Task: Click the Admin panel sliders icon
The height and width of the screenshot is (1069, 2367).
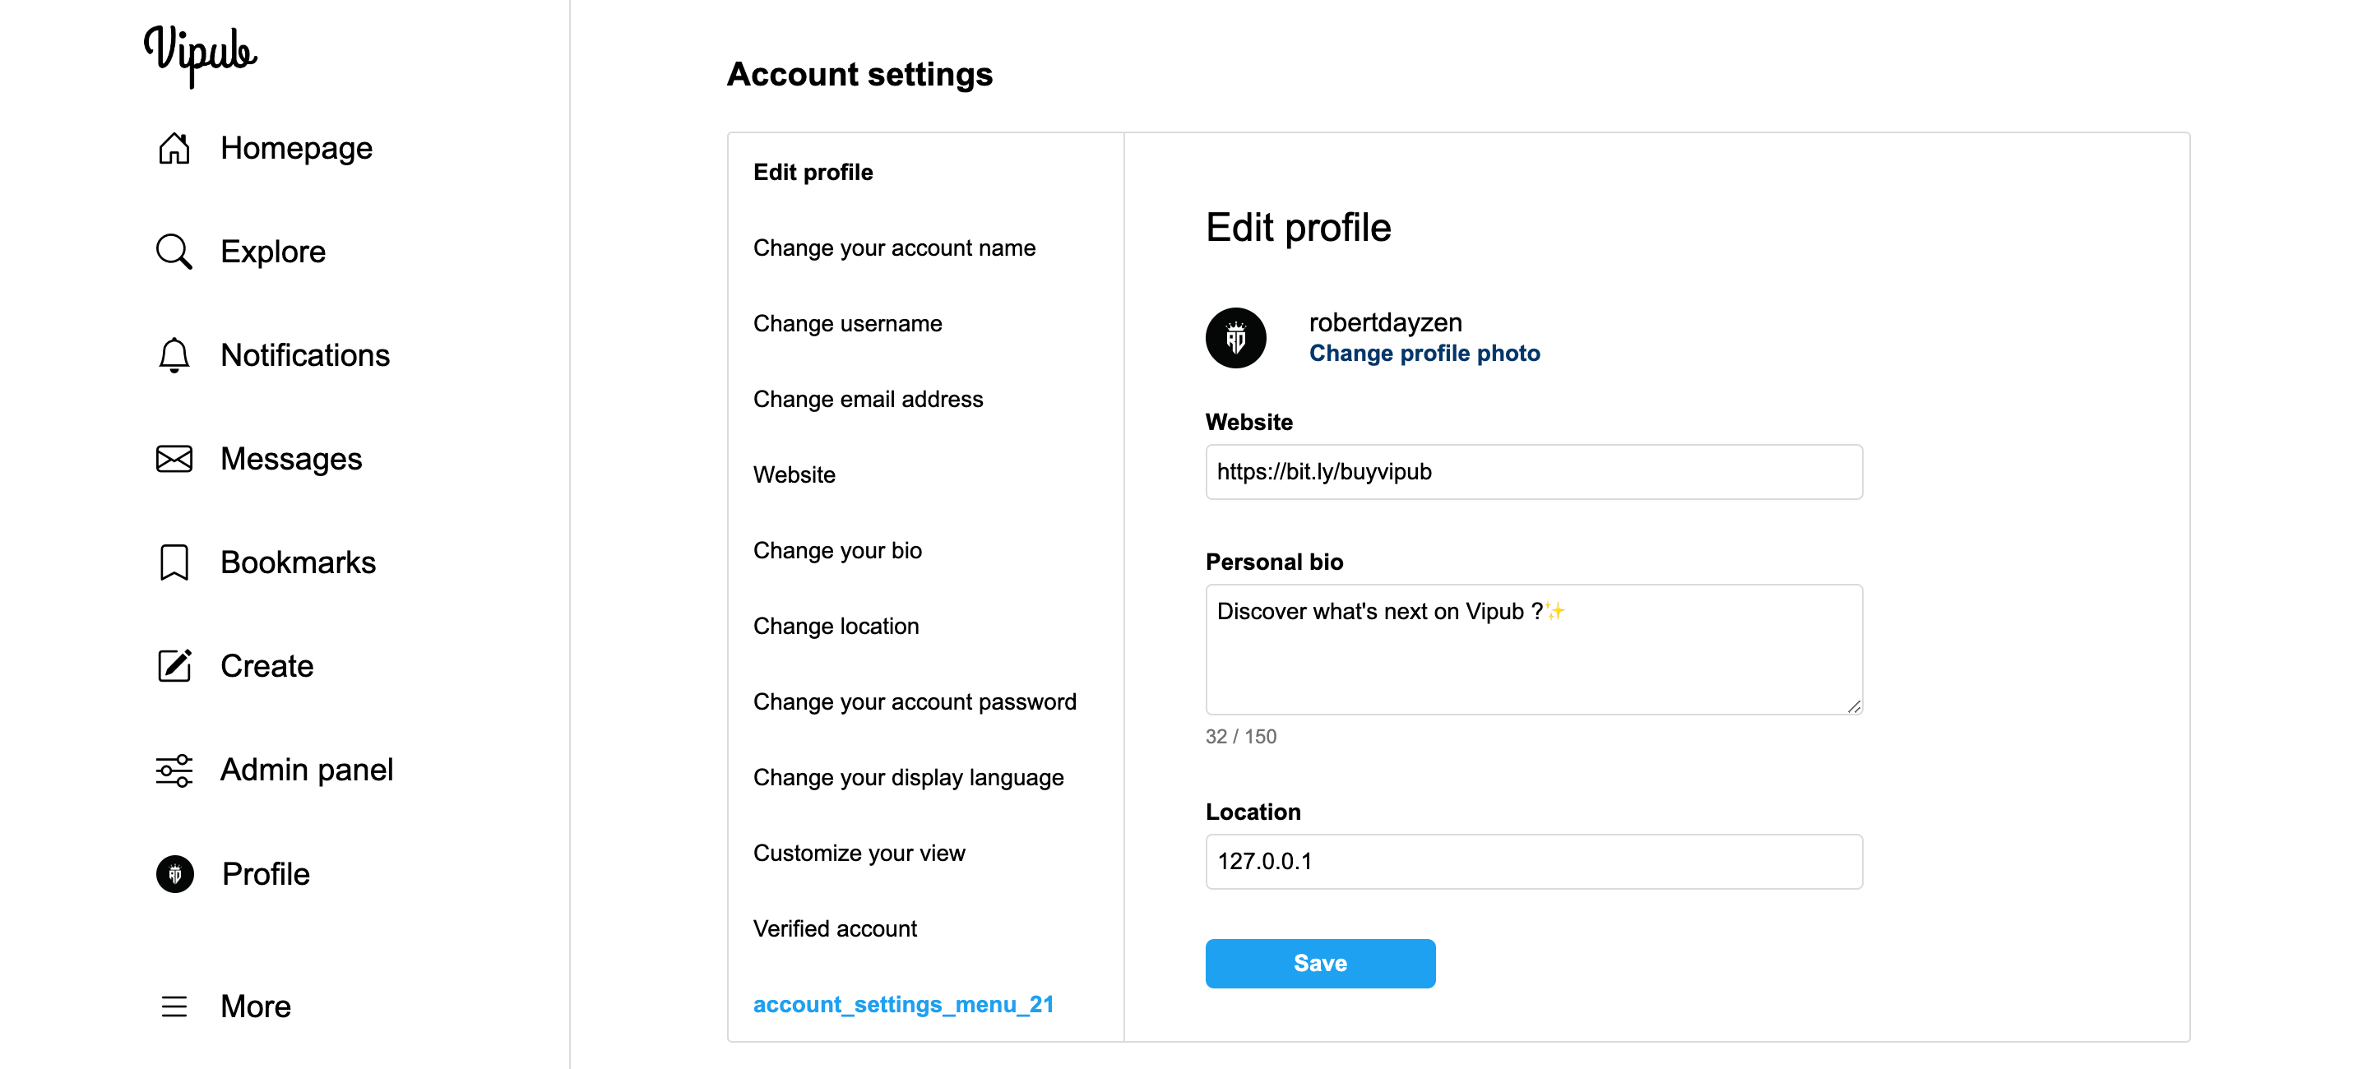Action: coord(174,770)
